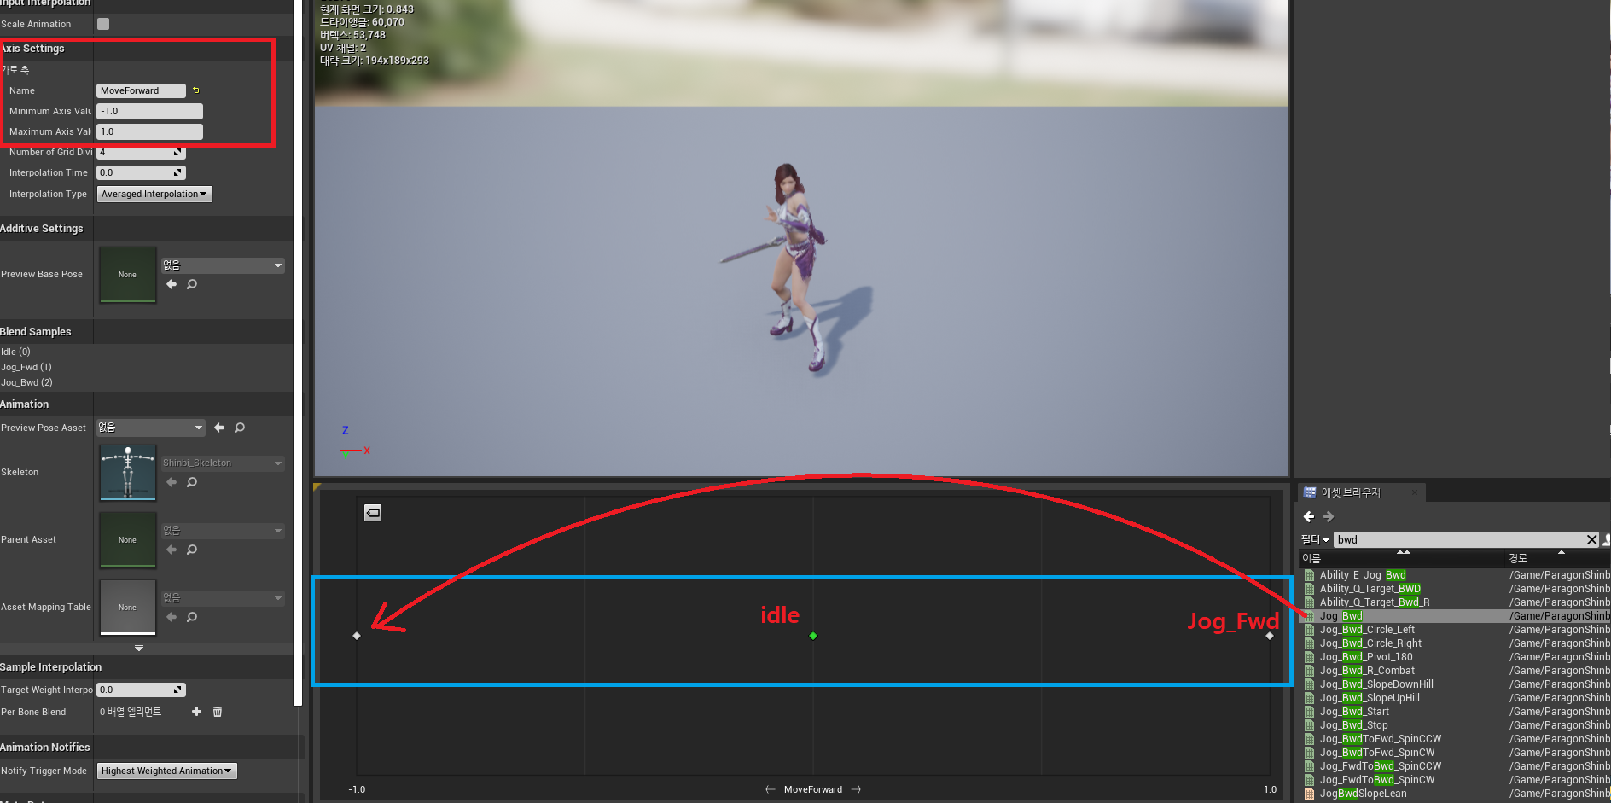Open the Shinbi_Skeleton dropdown
1611x803 pixels.
pyautogui.click(x=223, y=463)
